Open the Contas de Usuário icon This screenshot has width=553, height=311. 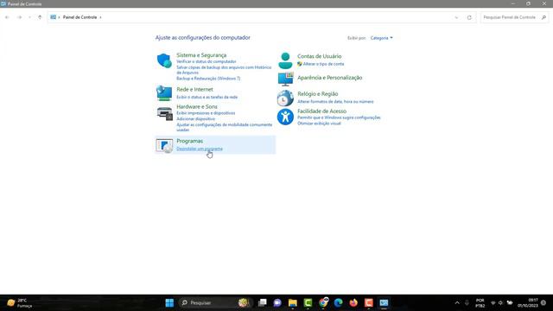click(285, 60)
